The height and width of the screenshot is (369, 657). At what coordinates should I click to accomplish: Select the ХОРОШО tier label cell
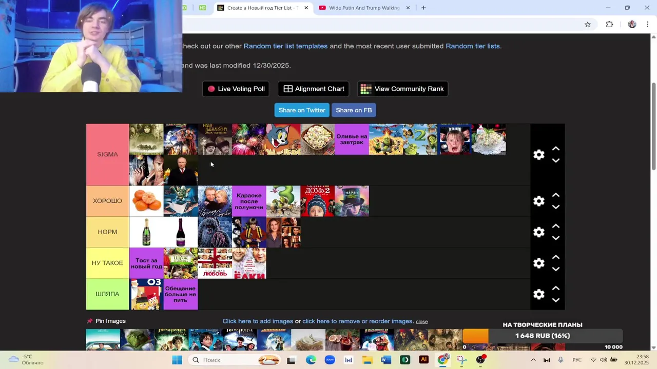[107, 201]
